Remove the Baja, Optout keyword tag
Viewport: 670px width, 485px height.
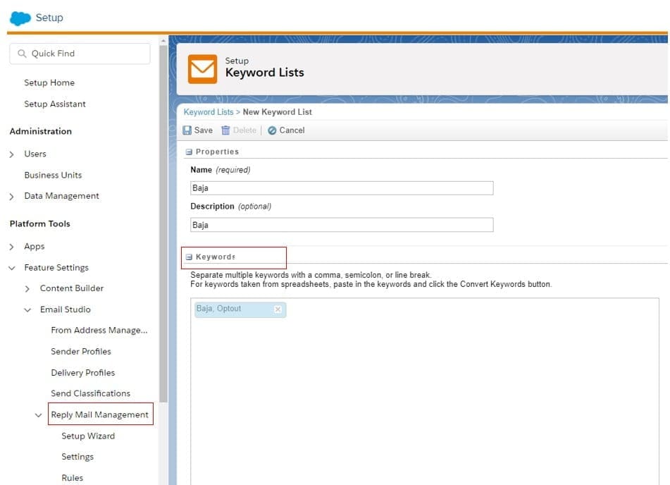[x=278, y=309]
